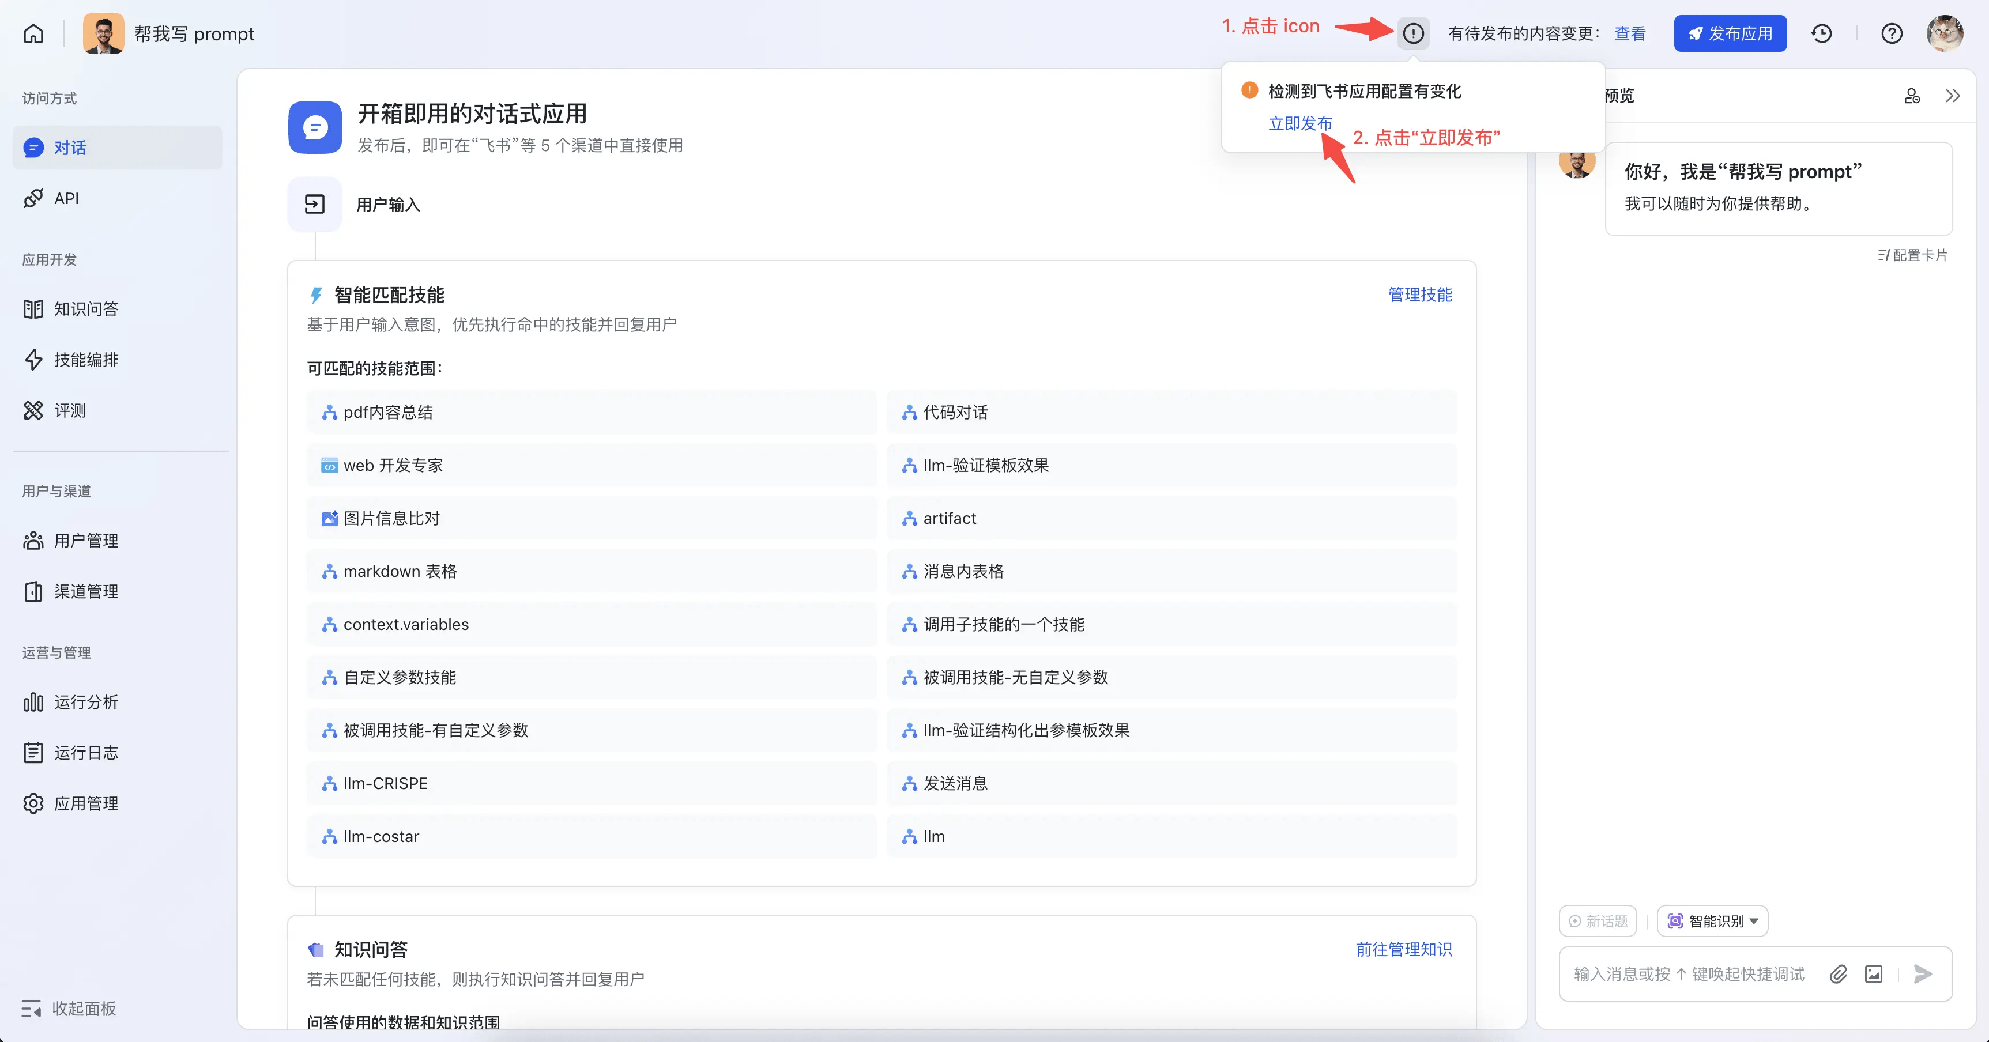This screenshot has height=1042, width=1989.
Task: Click the 智能匹配技能 lightning icon
Action: pos(316,295)
